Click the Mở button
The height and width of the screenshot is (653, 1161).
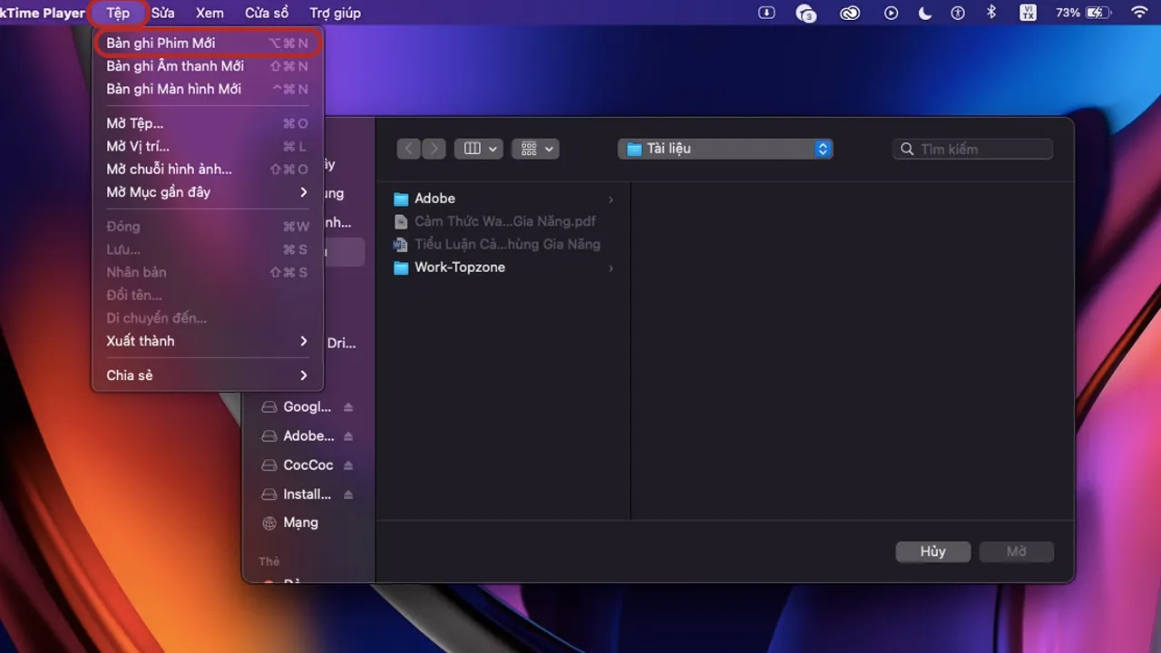click(1016, 551)
